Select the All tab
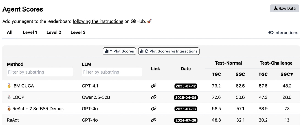 (10, 32)
